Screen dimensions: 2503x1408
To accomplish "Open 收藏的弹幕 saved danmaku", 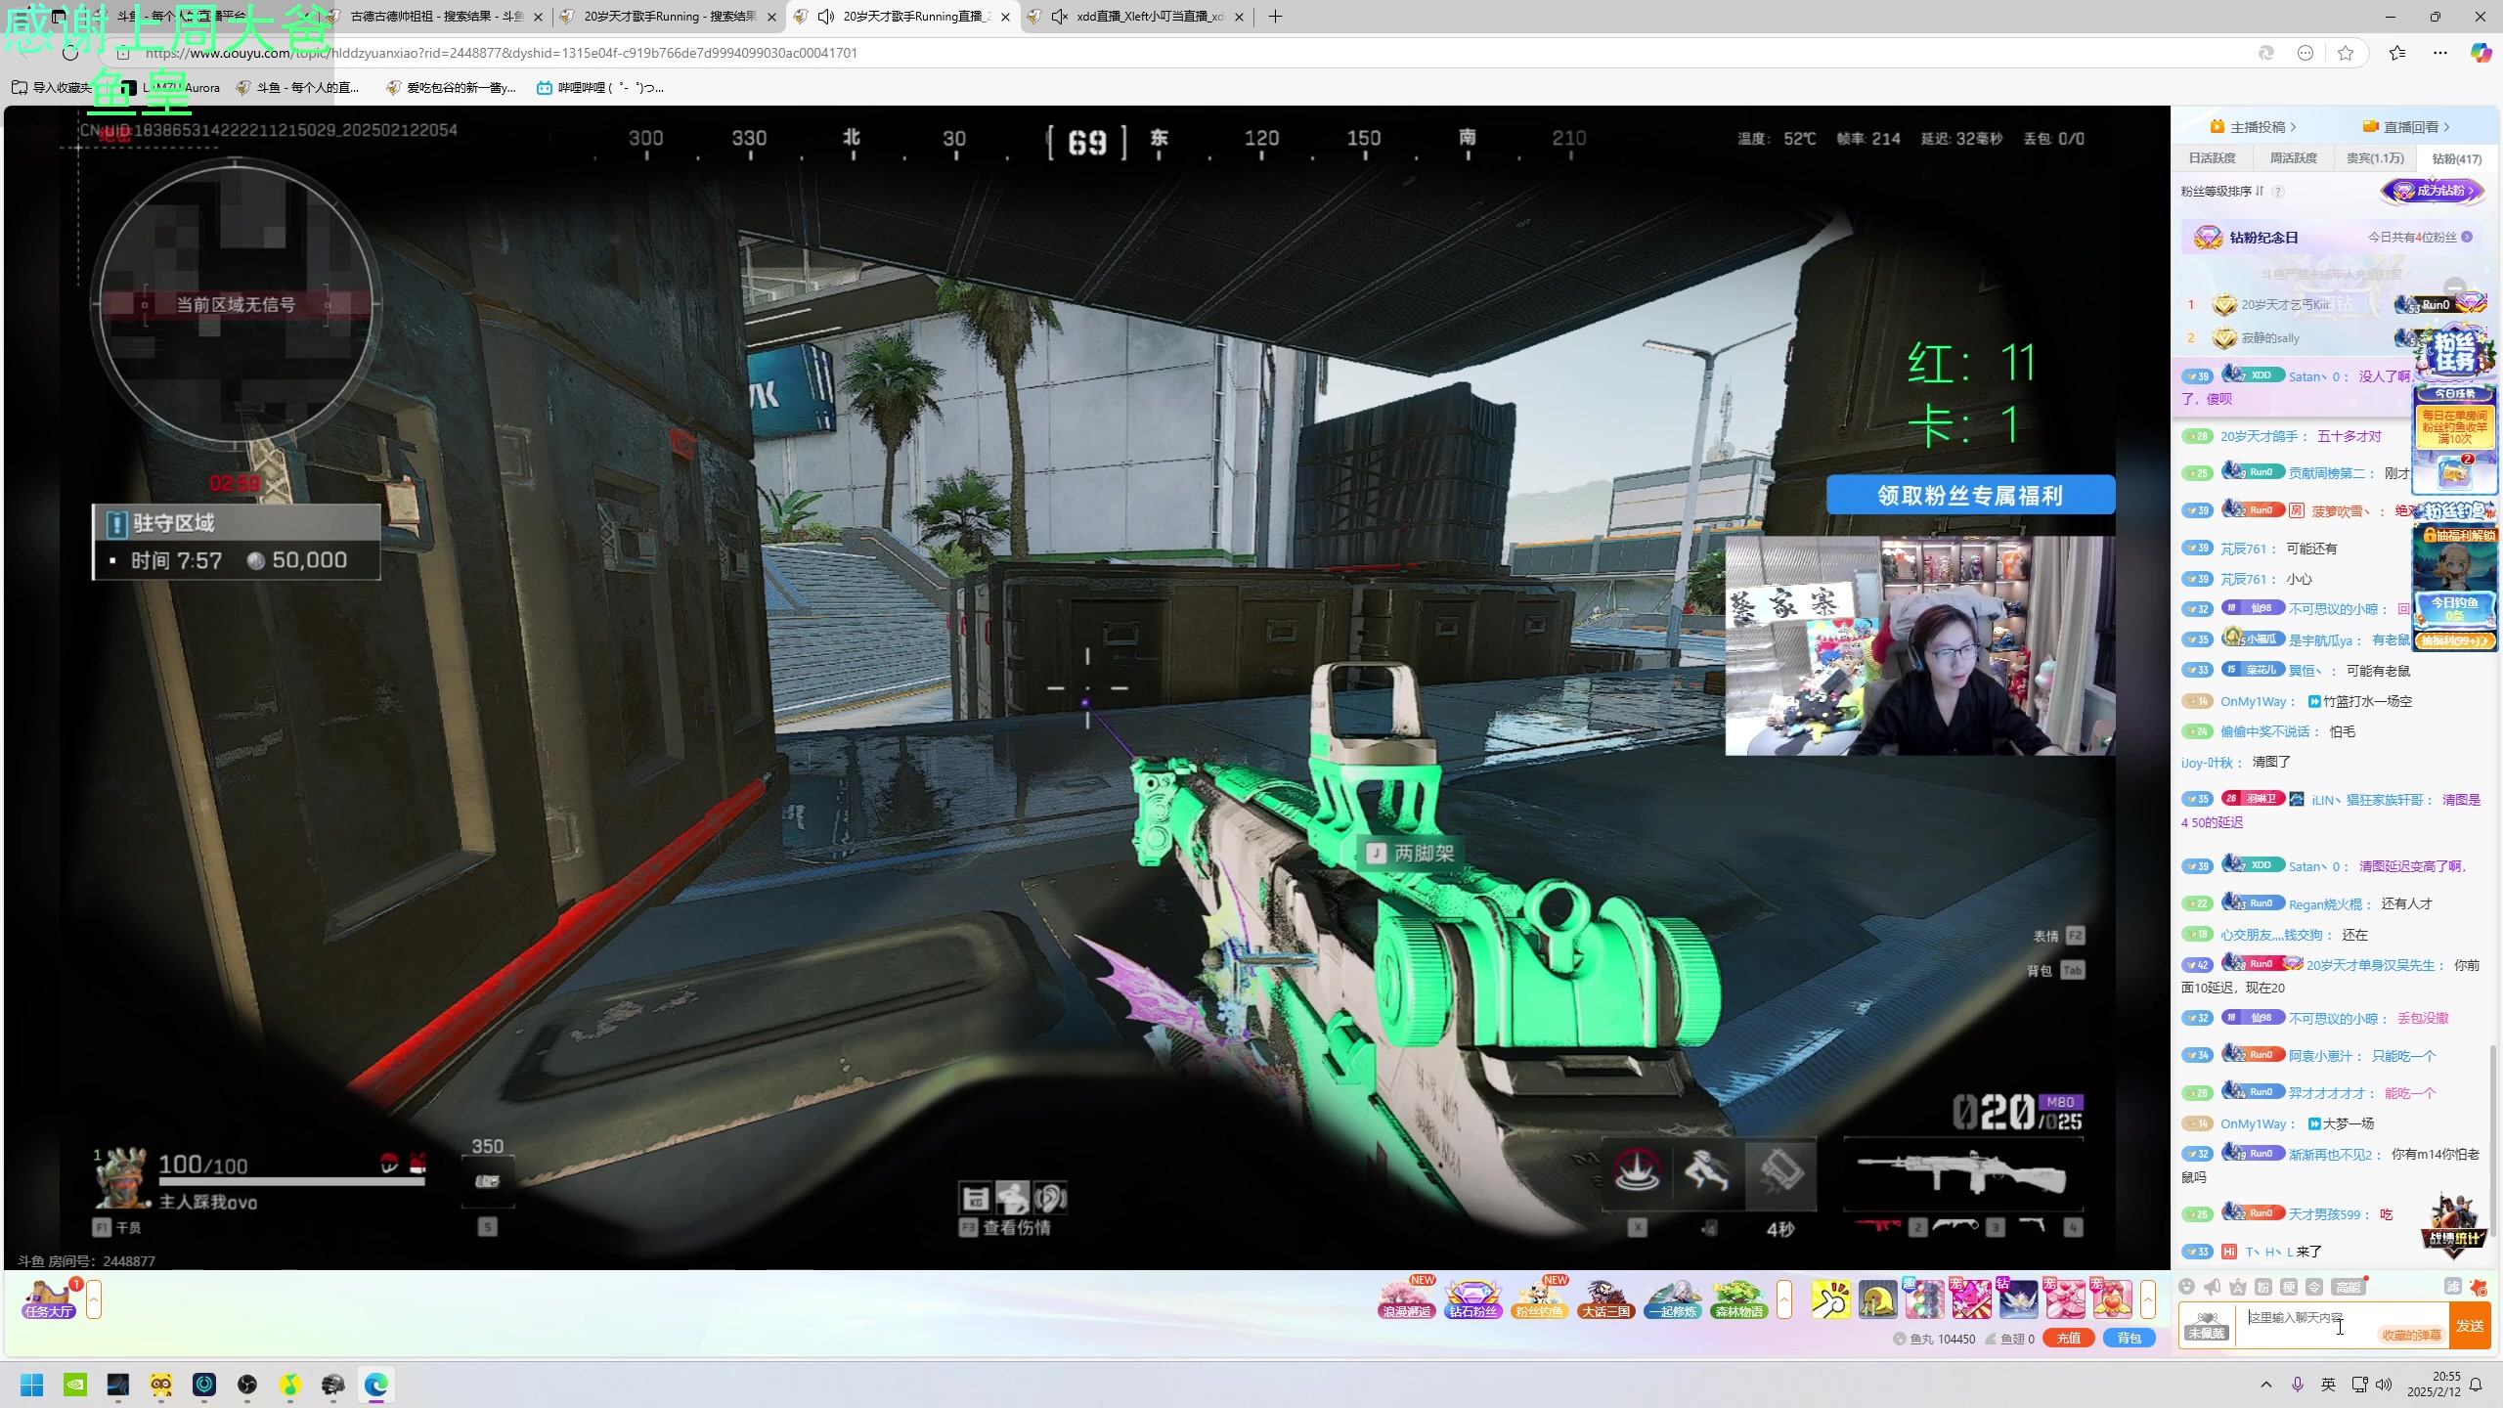I will point(2410,1335).
